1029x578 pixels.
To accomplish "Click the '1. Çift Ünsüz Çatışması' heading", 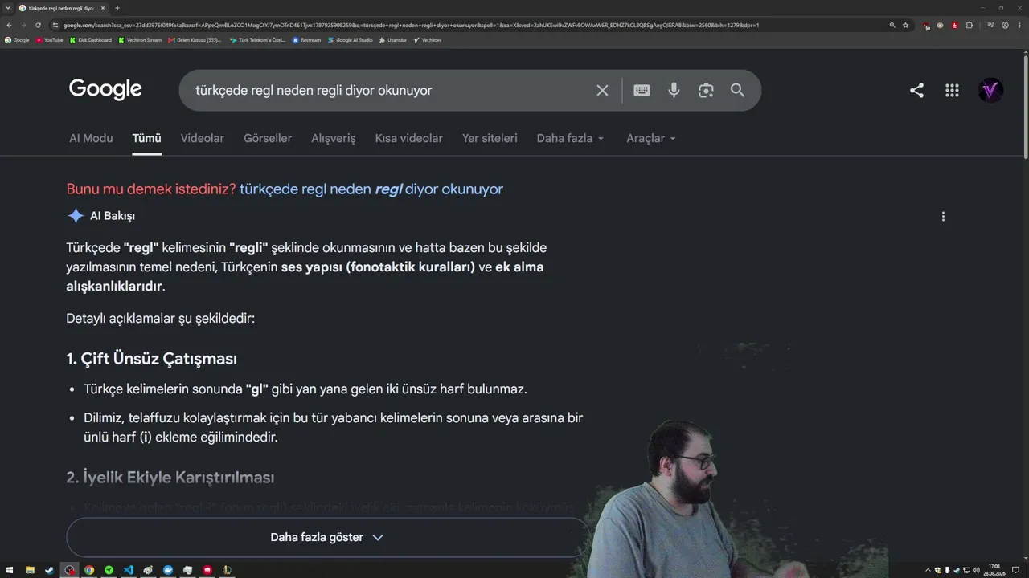I will click(151, 359).
